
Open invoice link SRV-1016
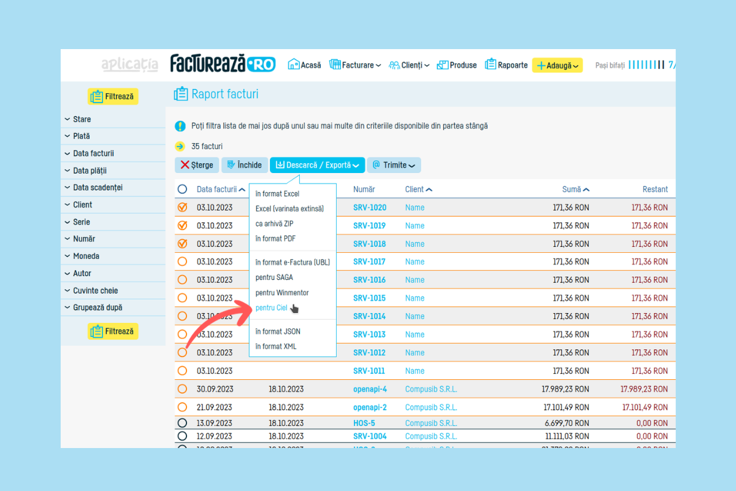click(x=369, y=280)
